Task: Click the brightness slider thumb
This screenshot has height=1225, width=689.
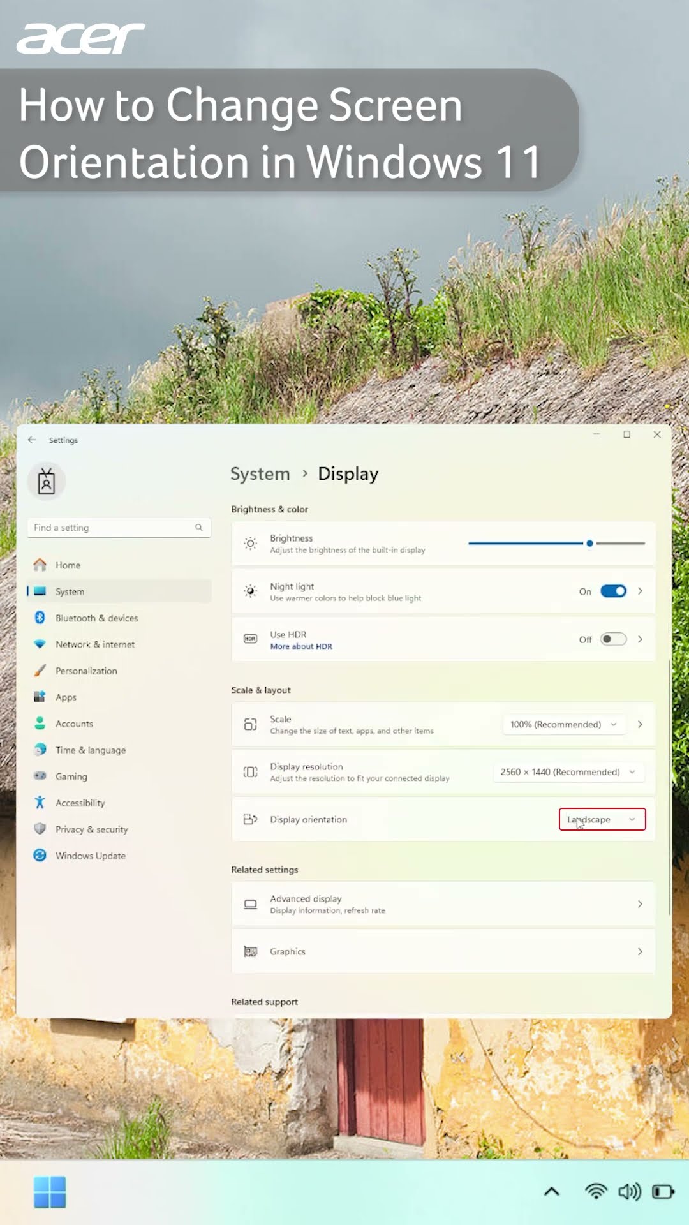Action: [589, 544]
